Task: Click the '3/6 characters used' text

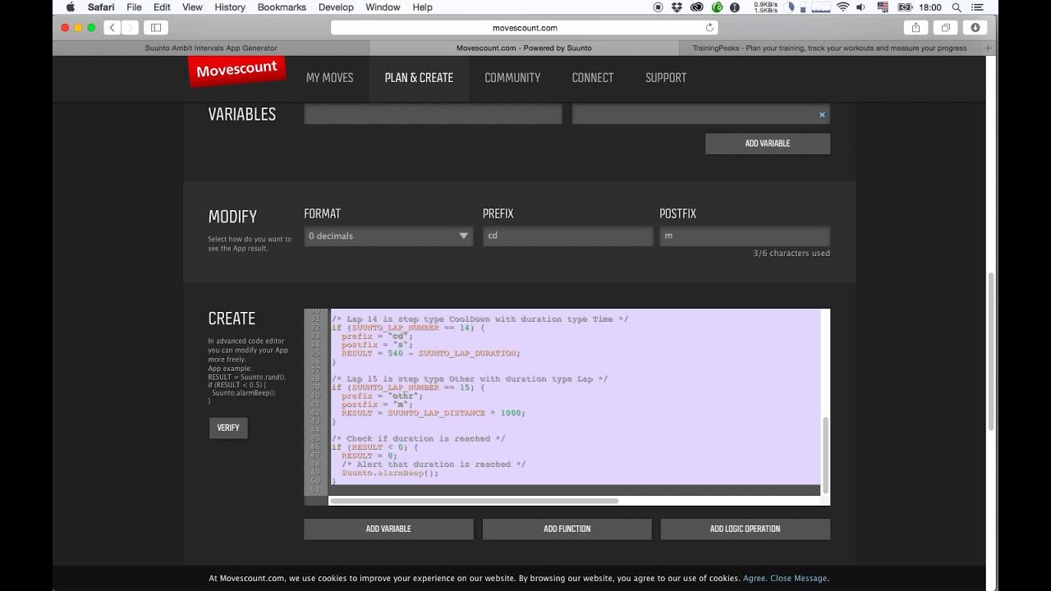Action: point(792,254)
